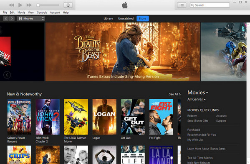Image resolution: width=250 pixels, height=164 pixels.
Task: Click the Apple logo display
Action: tap(125, 5)
